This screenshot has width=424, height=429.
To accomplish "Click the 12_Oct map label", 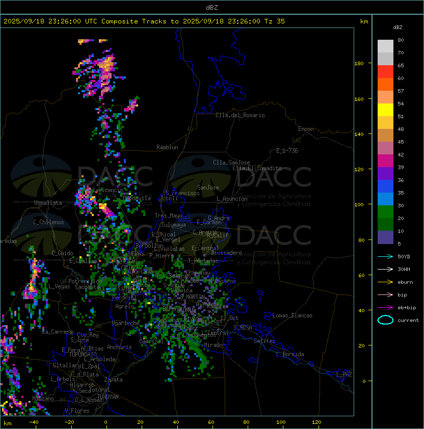I will pos(229,318).
